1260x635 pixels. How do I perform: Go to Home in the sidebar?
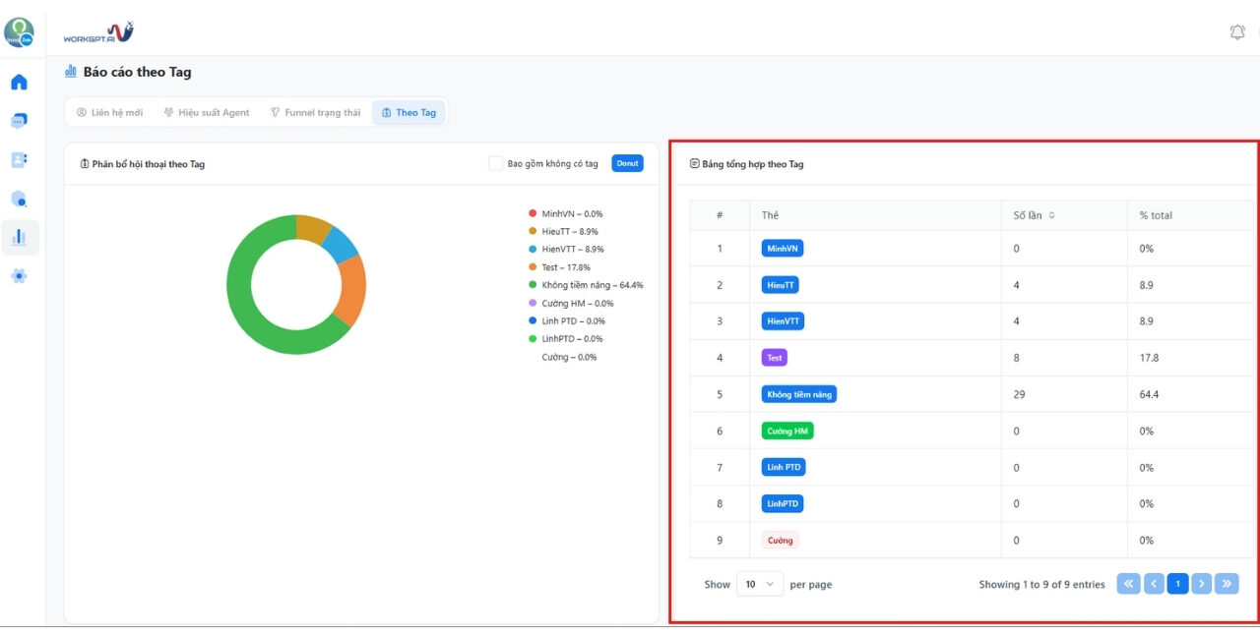(19, 82)
